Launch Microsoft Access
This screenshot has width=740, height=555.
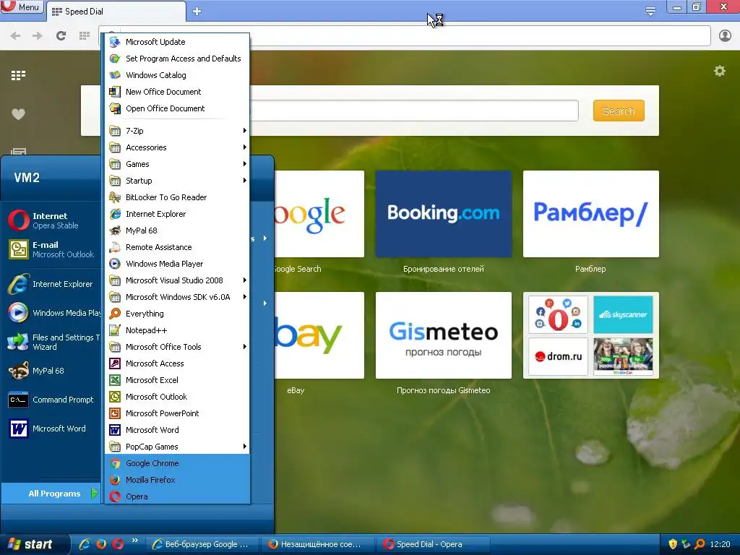[x=177, y=363]
